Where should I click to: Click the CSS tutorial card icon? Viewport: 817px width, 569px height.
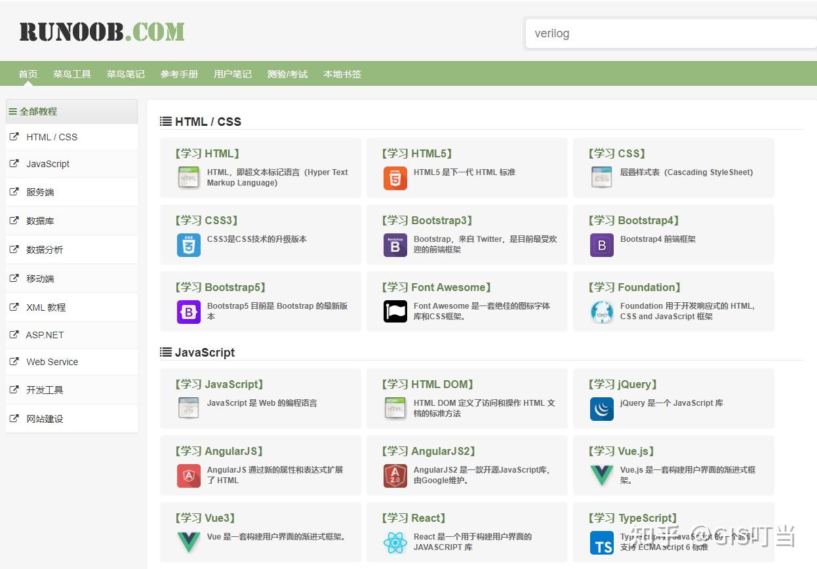click(x=602, y=178)
